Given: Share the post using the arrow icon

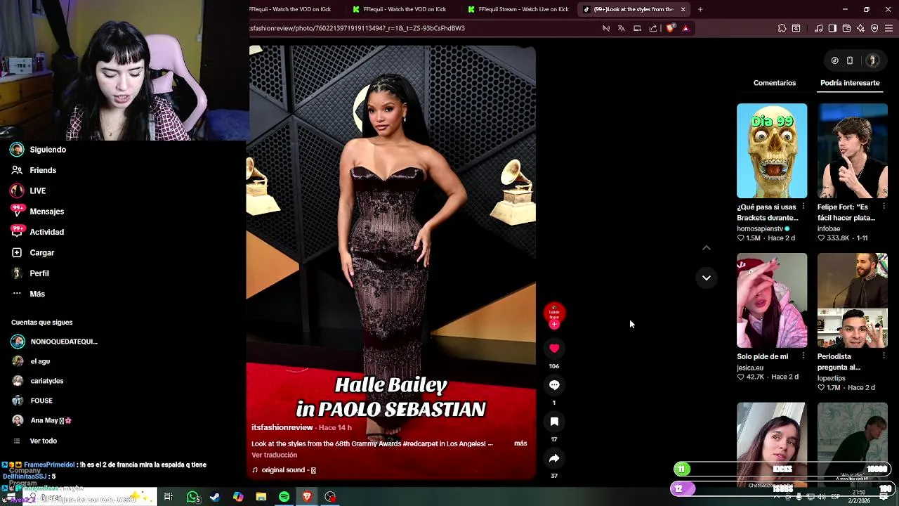Looking at the screenshot, I should coord(554,458).
